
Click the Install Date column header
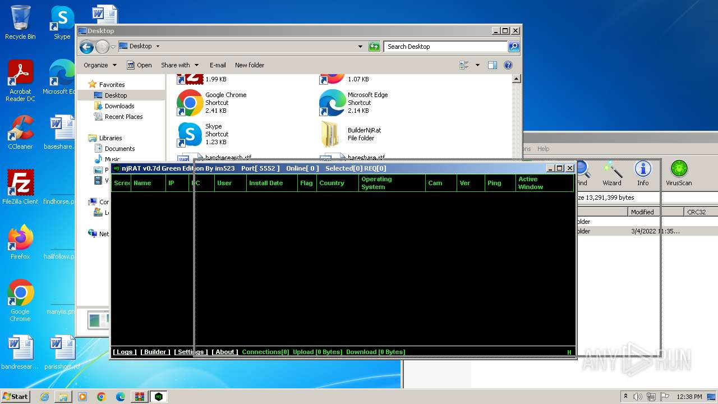click(271, 183)
